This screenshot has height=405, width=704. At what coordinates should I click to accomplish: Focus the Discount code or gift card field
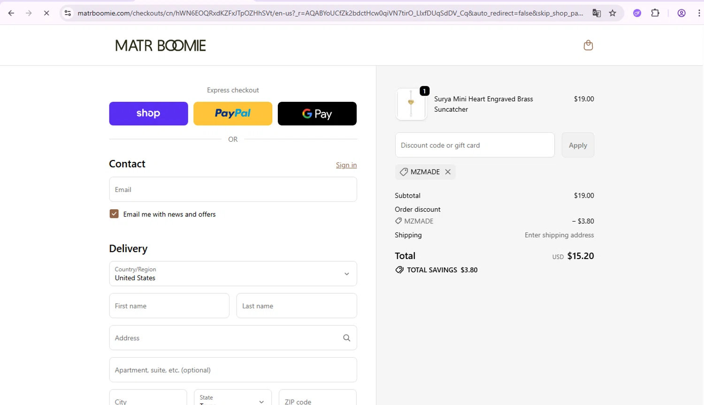[x=474, y=145]
